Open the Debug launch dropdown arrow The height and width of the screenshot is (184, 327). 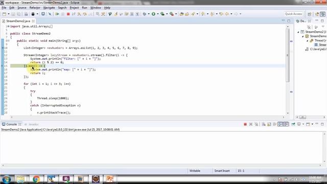tap(149, 14)
